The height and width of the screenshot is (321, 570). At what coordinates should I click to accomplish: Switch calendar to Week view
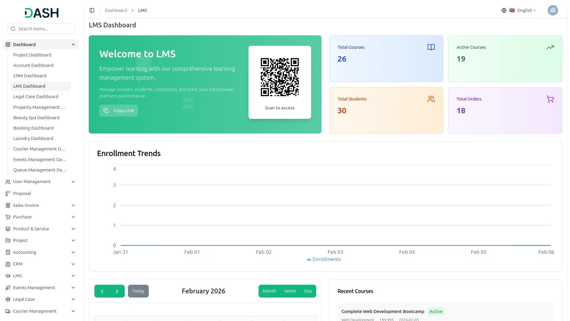(x=290, y=291)
